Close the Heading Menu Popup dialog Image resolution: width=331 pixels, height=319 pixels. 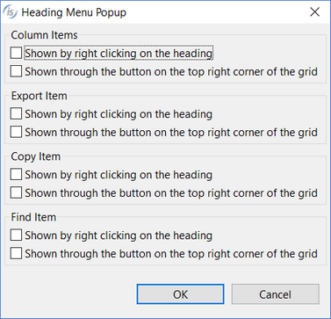coord(315,12)
